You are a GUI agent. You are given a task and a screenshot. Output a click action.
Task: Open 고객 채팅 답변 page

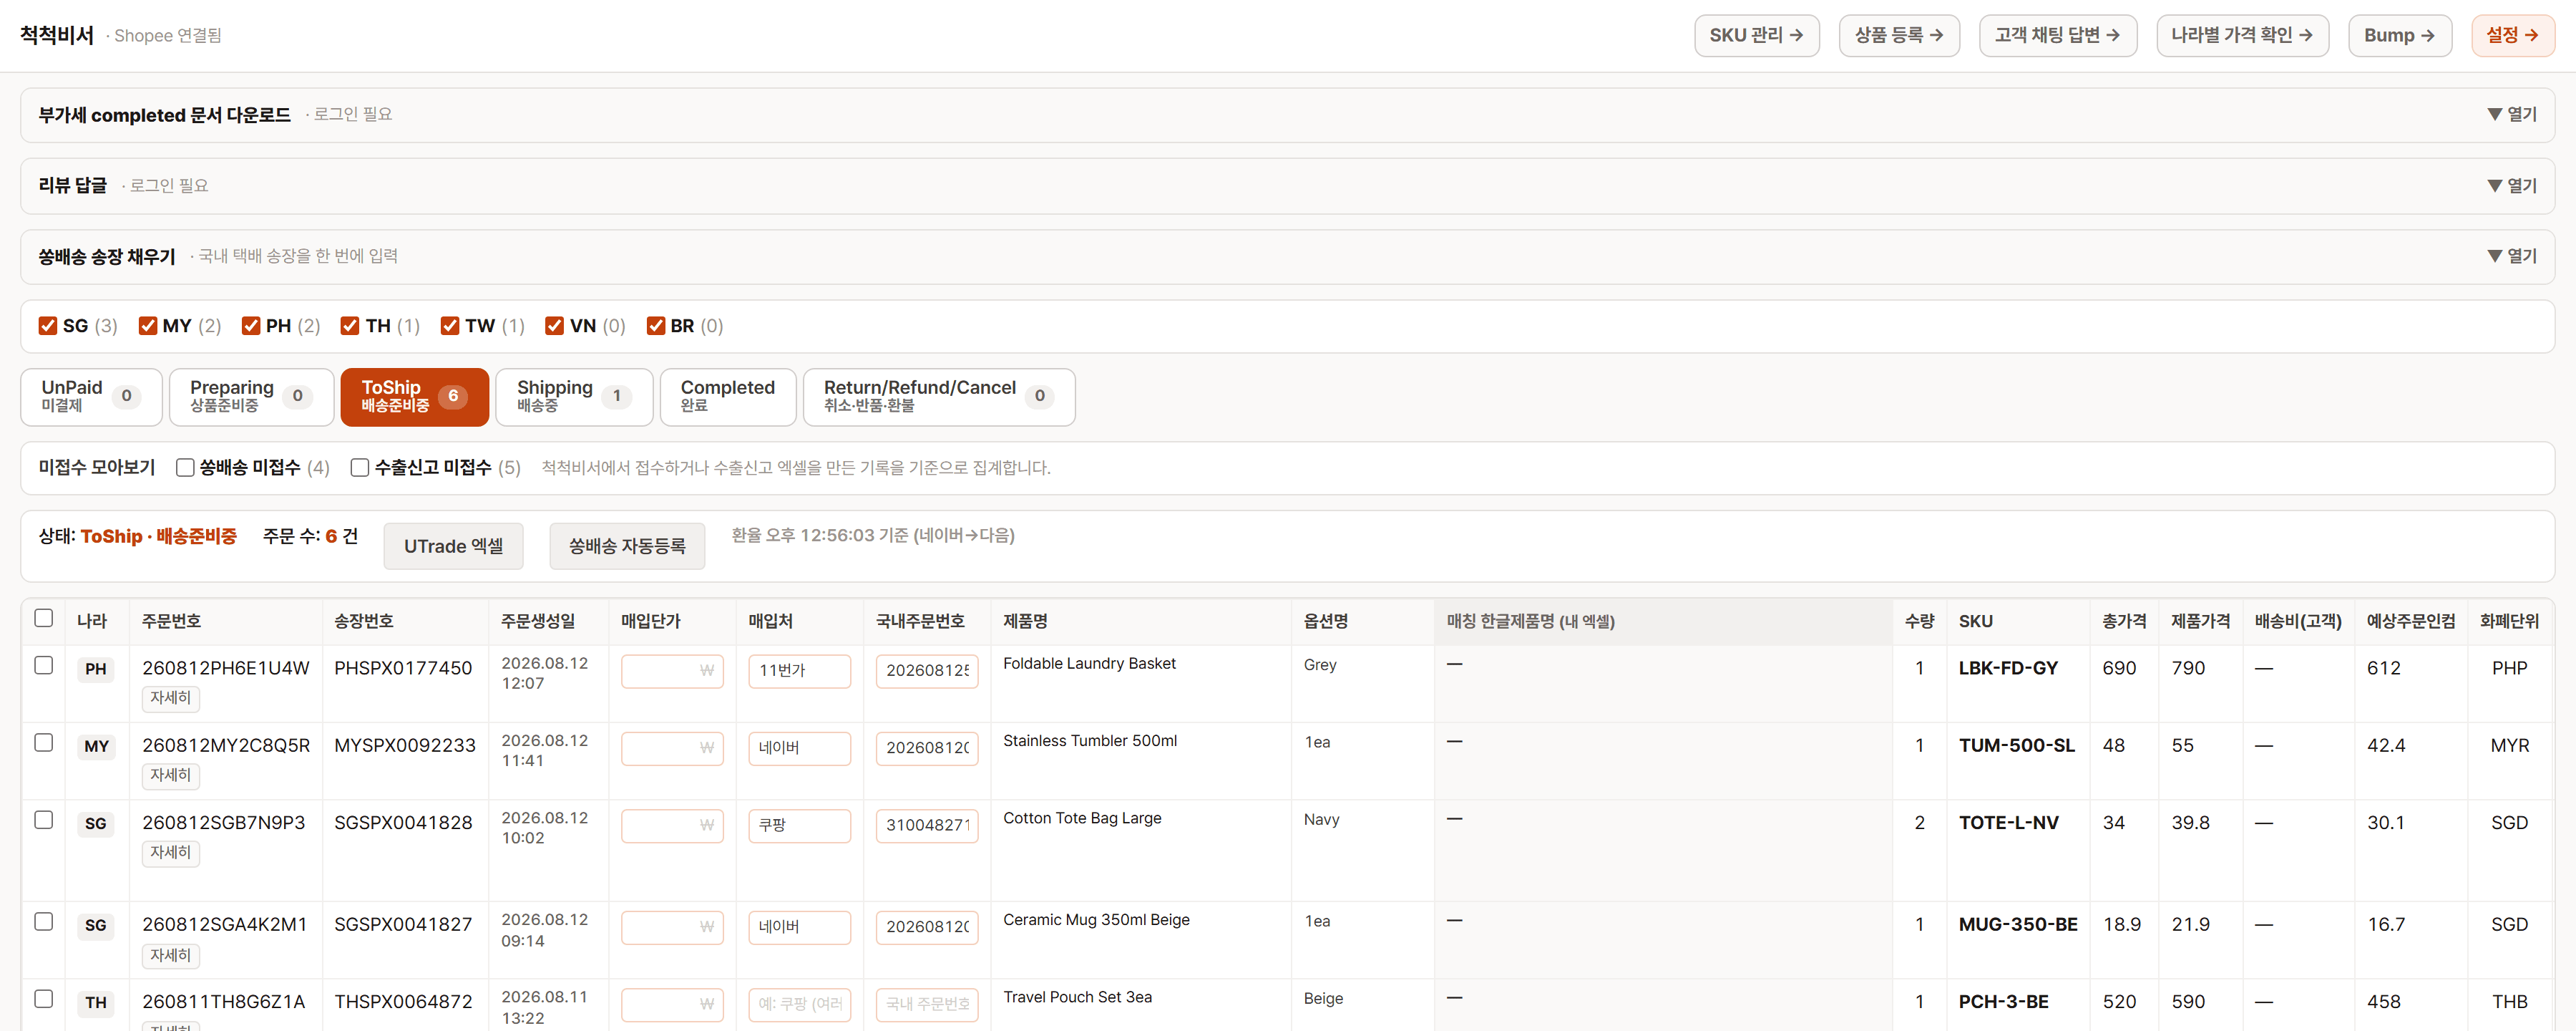2057,35
